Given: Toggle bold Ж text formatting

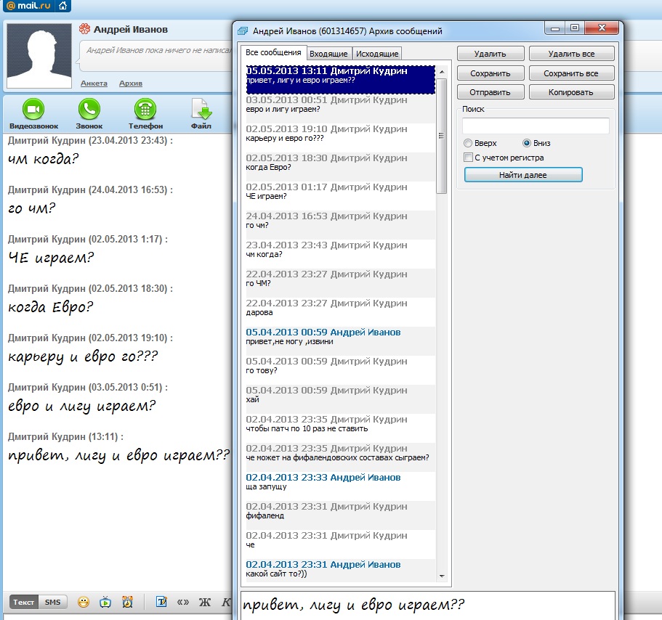Looking at the screenshot, I should 204,602.
